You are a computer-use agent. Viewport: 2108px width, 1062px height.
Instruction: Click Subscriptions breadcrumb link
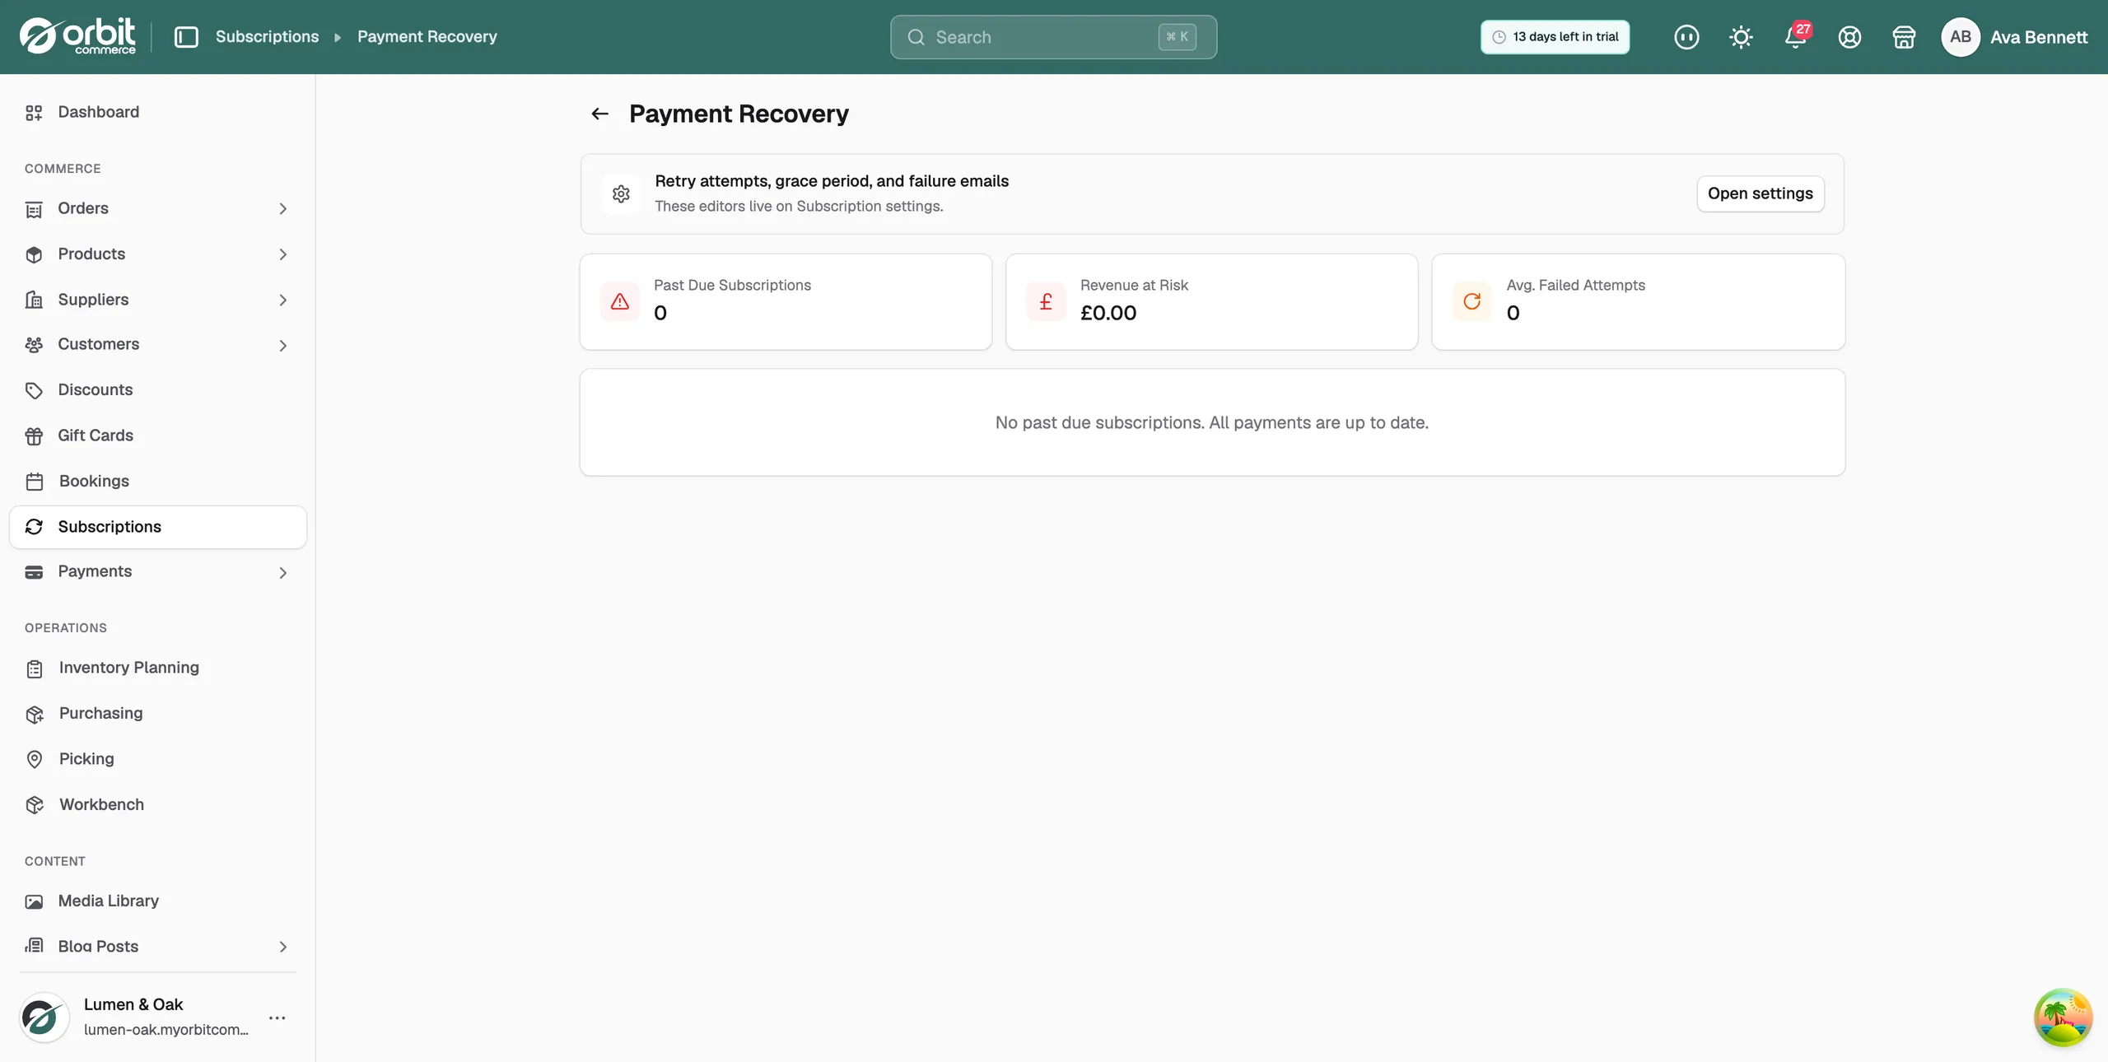[x=267, y=37]
